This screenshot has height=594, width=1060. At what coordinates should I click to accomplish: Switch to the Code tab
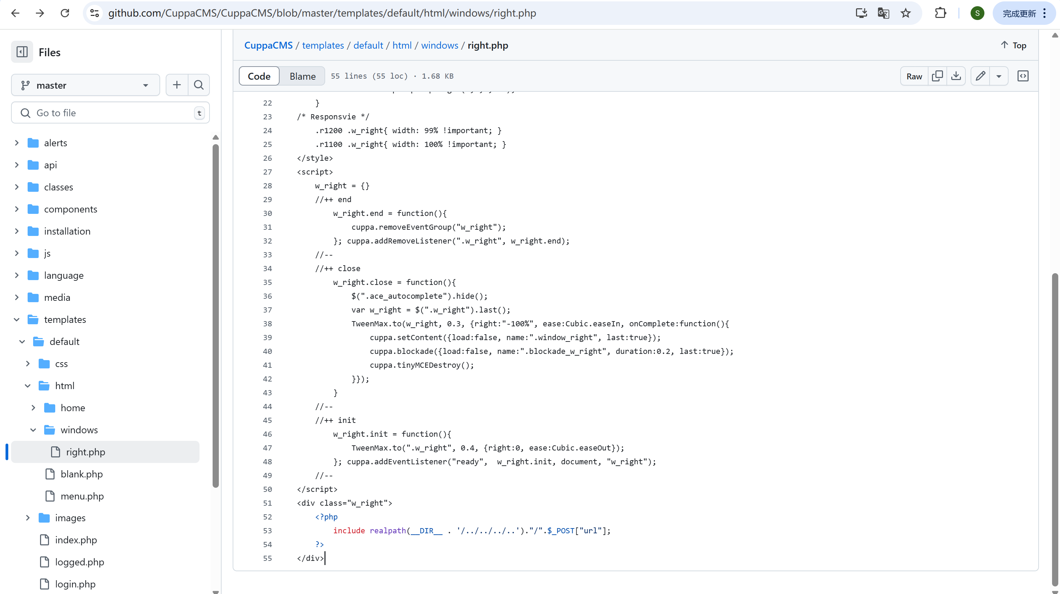259,76
